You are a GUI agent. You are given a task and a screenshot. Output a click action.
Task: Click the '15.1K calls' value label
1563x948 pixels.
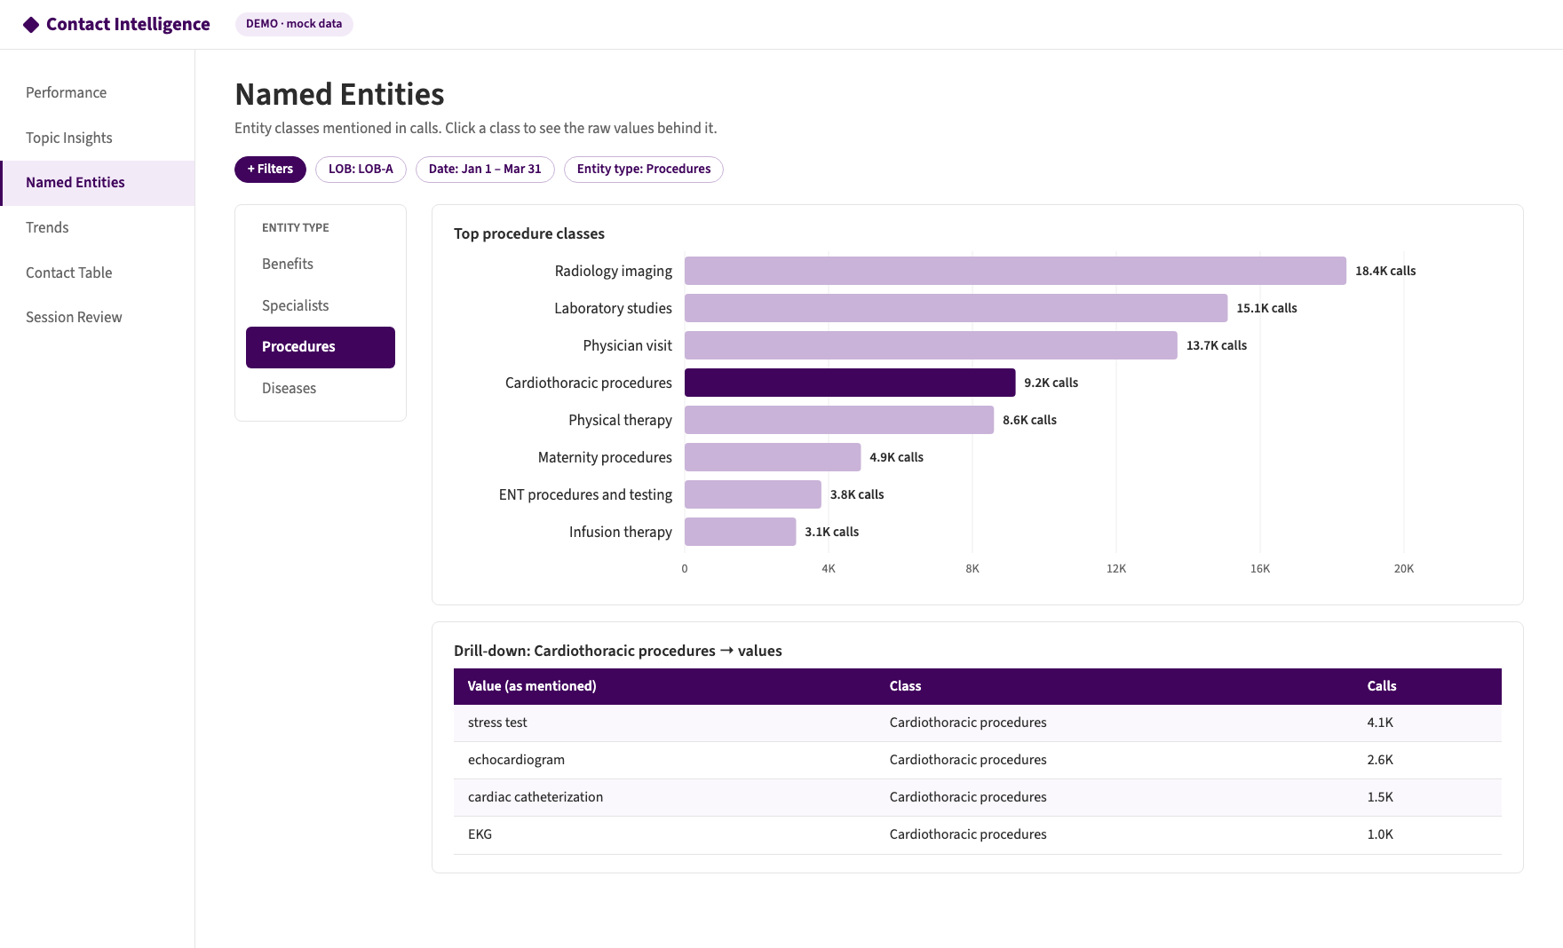1266,309
